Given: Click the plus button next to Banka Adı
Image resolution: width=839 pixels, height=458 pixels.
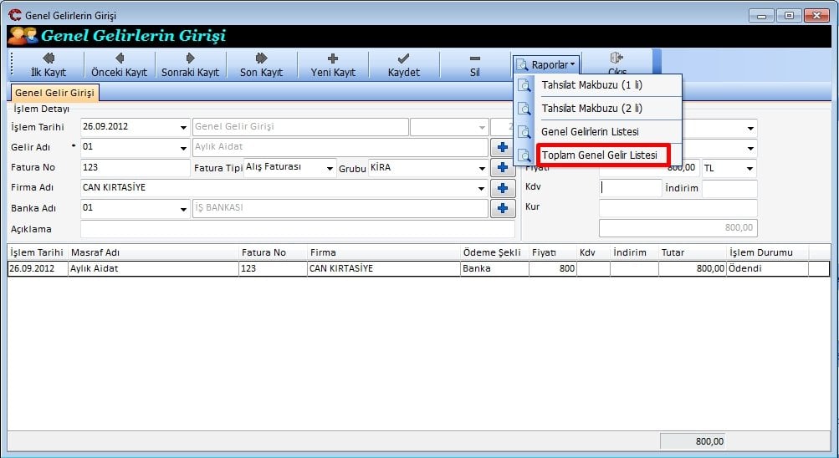Looking at the screenshot, I should pyautogui.click(x=503, y=208).
